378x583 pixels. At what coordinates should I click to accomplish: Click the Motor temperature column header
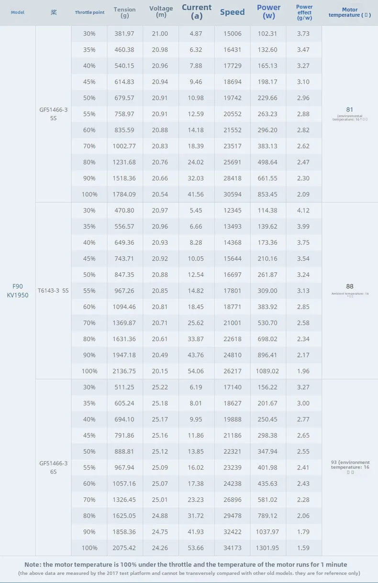click(350, 12)
